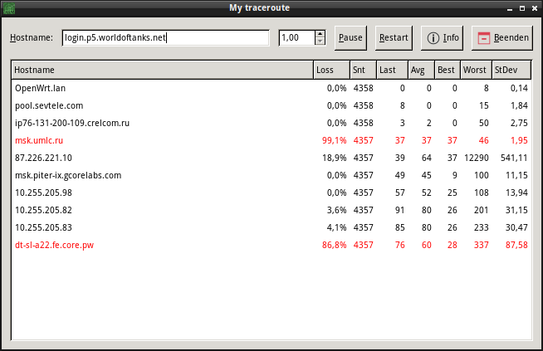Click in the Hostname input field
Image resolution: width=543 pixels, height=351 pixels.
[165, 37]
